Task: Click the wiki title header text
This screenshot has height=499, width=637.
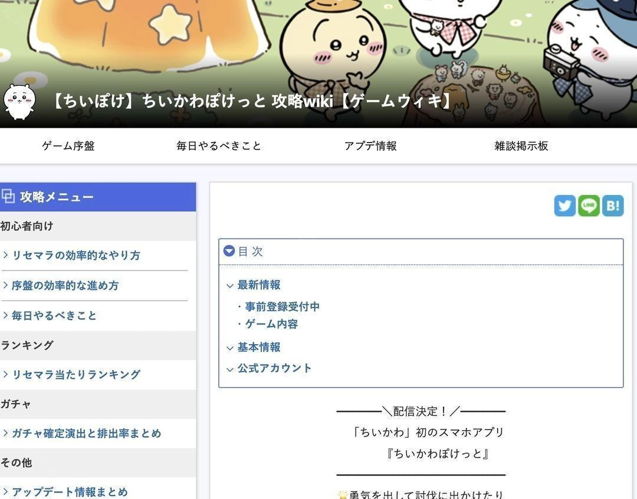Action: 252,101
